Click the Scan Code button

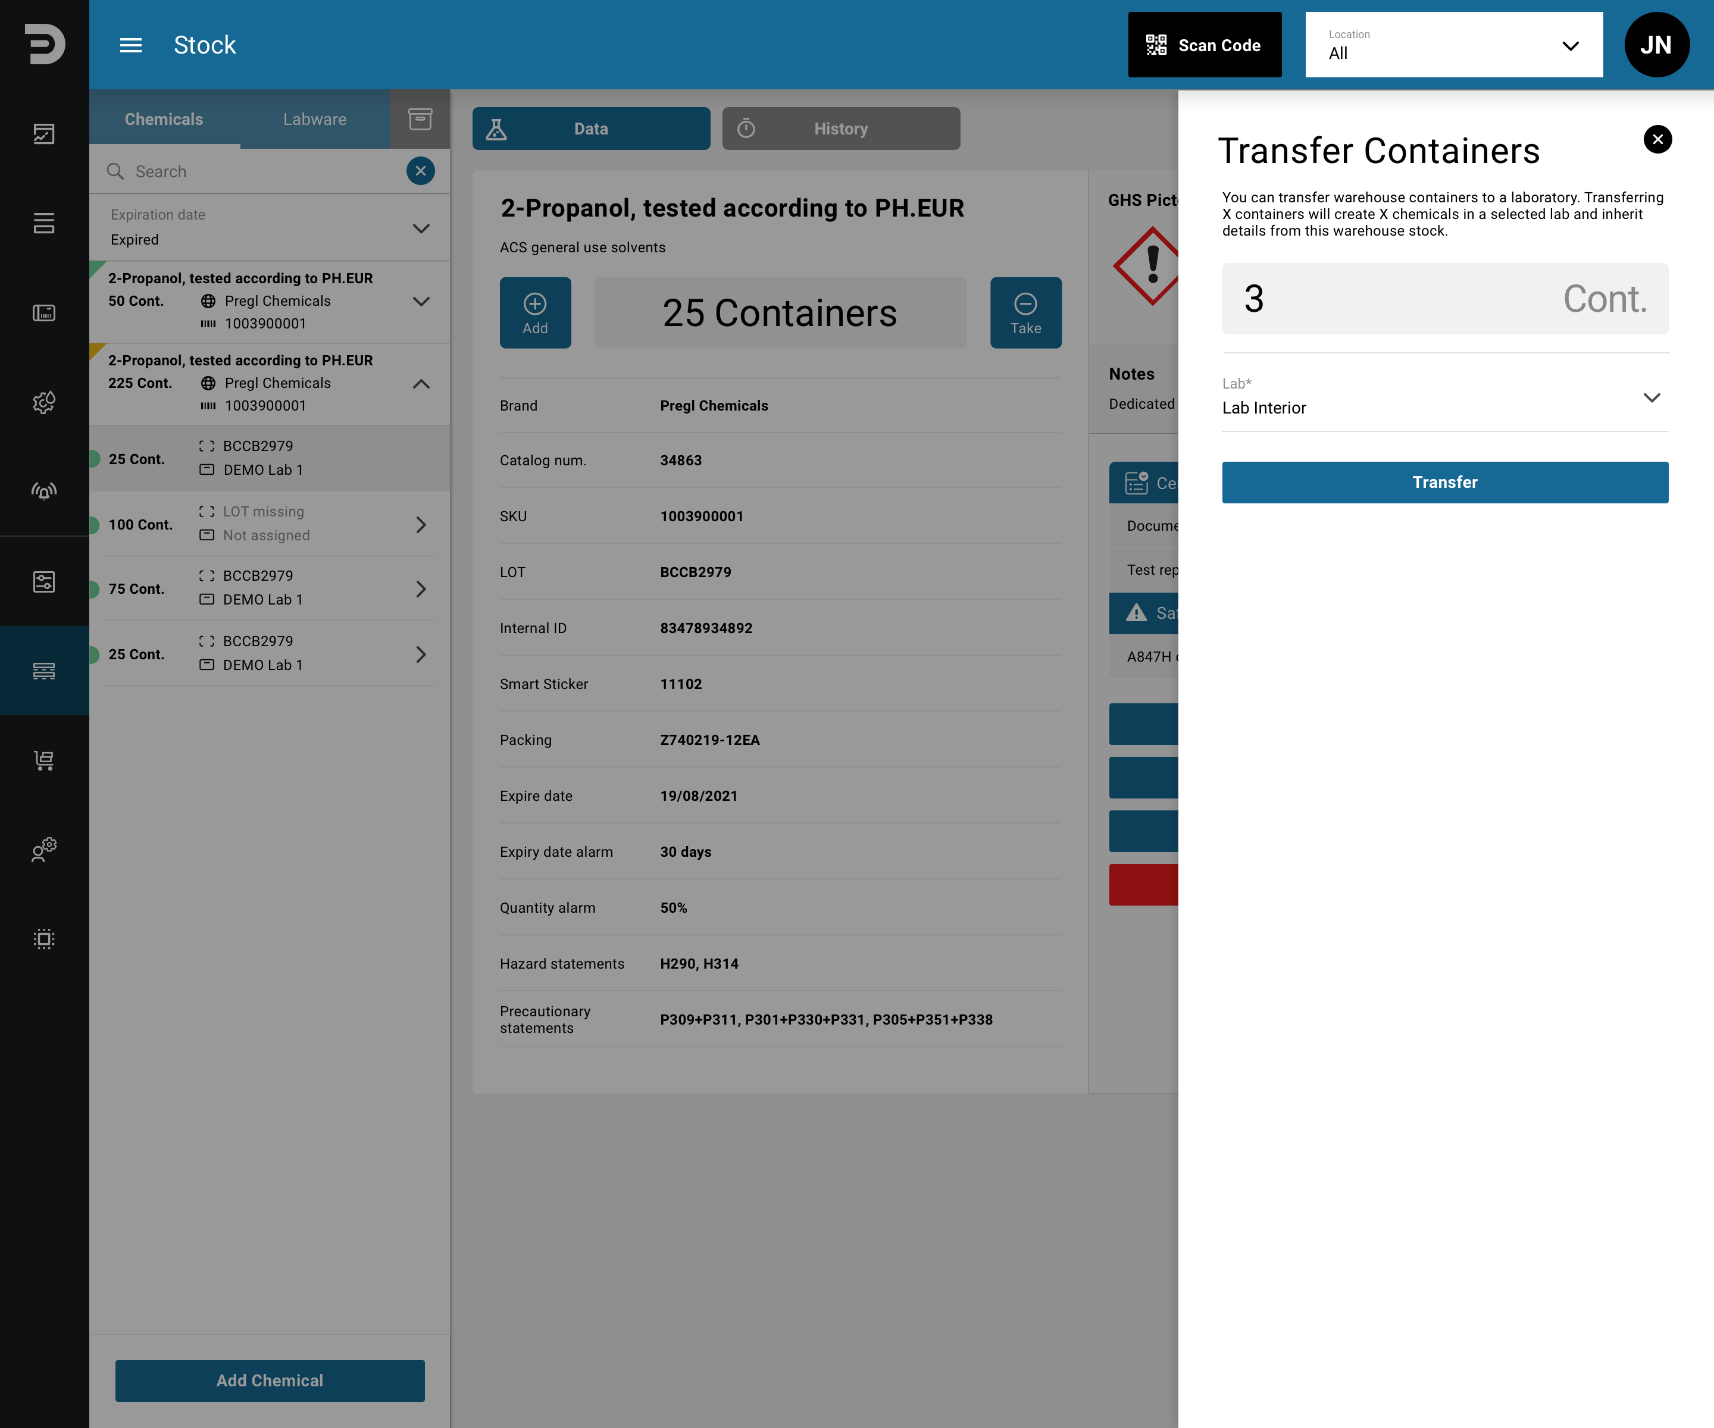point(1205,45)
